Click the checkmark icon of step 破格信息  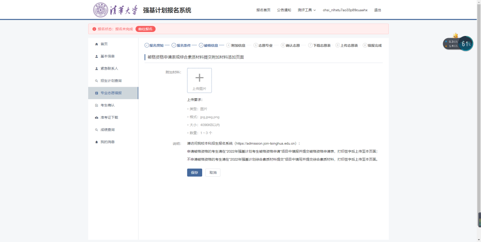click(201, 45)
